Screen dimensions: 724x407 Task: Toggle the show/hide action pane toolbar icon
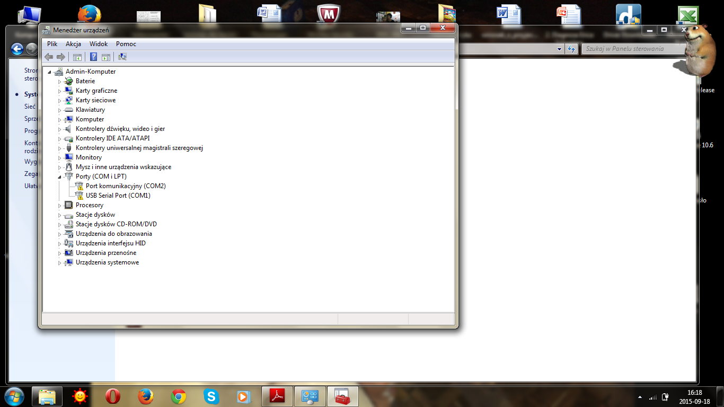point(105,57)
